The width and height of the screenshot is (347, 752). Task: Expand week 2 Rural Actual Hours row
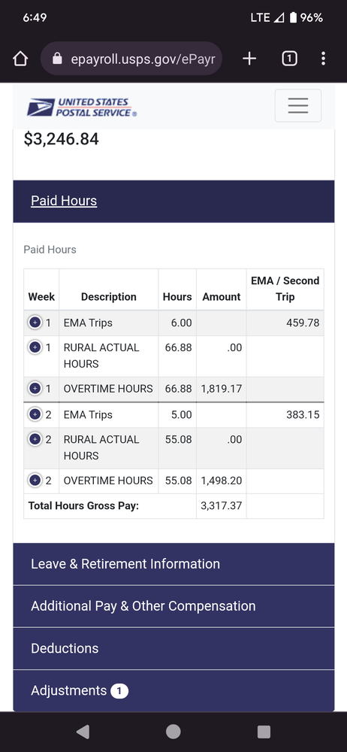click(x=35, y=439)
